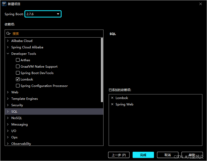Click the dependency list scrollbar
This screenshot has width=207, height=161.
pyautogui.click(x=102, y=70)
